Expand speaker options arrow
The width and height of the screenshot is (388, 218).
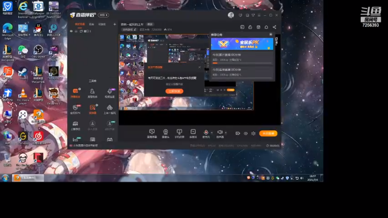226,133
